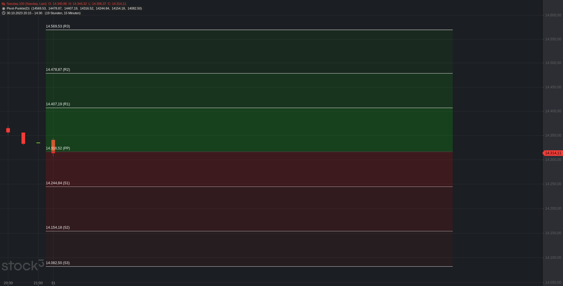
Task: Open the Nasdaq-100 (Nasdaq, Last) instrument label
Action: (x=27, y=4)
